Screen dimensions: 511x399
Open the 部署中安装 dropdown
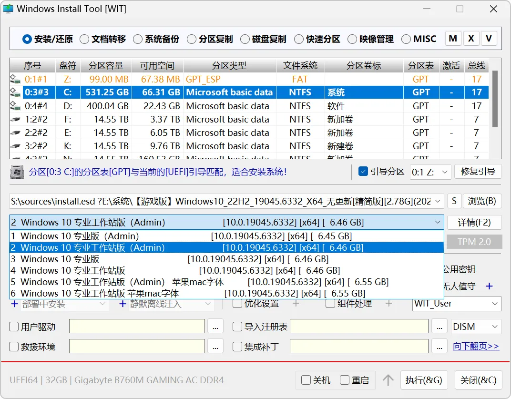pyautogui.click(x=64, y=304)
